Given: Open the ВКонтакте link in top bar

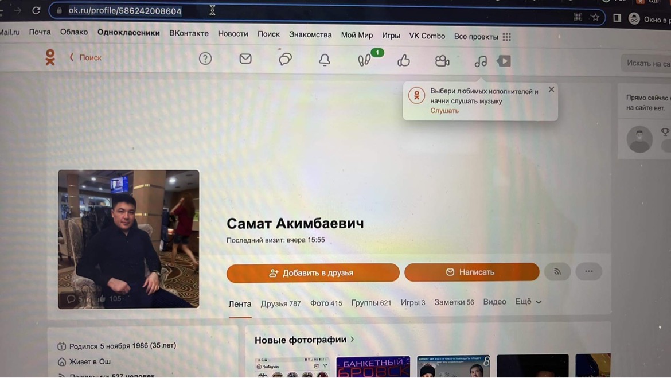Looking at the screenshot, I should click(x=189, y=33).
